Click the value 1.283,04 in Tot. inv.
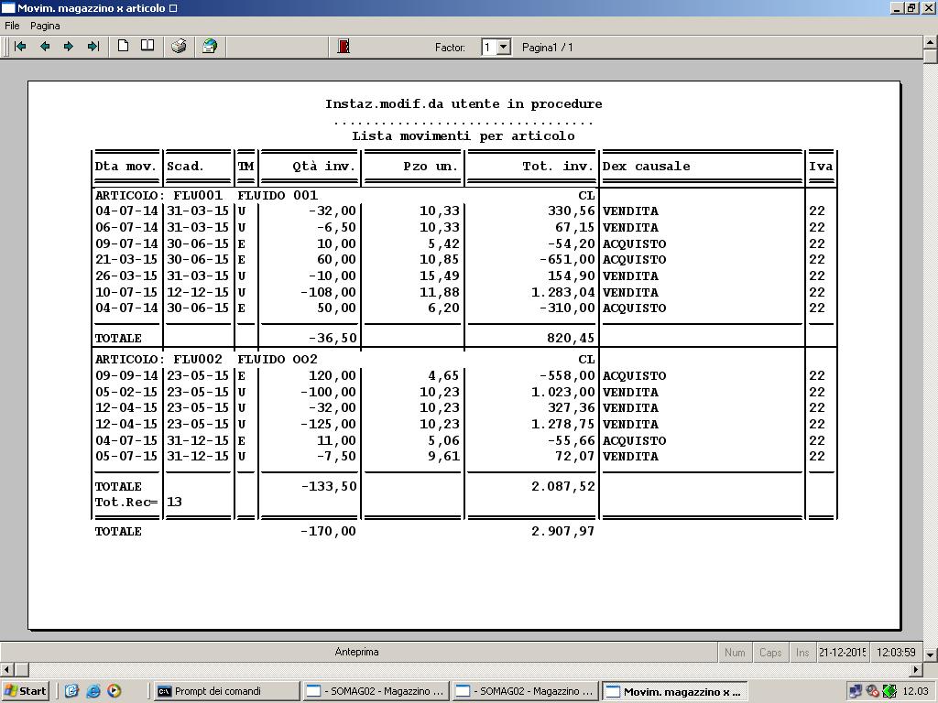Viewport: 938px width, 703px height. click(x=563, y=292)
